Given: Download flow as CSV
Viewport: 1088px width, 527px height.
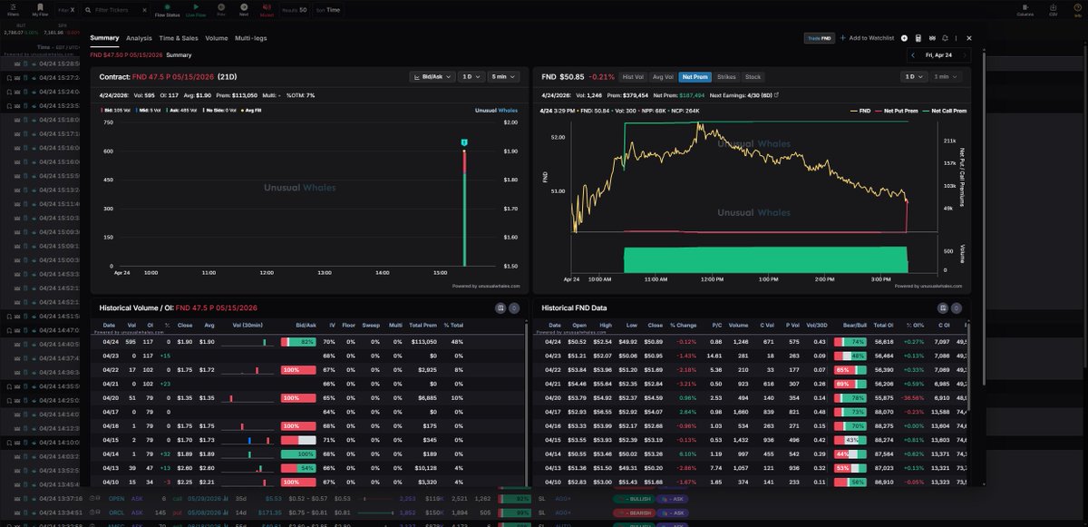Looking at the screenshot, I should 1053,10.
